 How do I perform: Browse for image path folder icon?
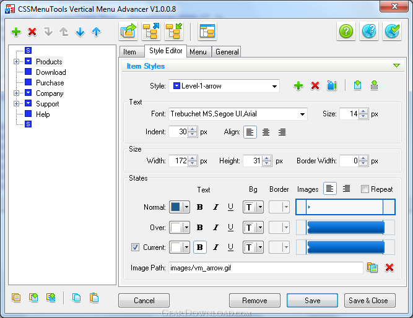pos(372,267)
